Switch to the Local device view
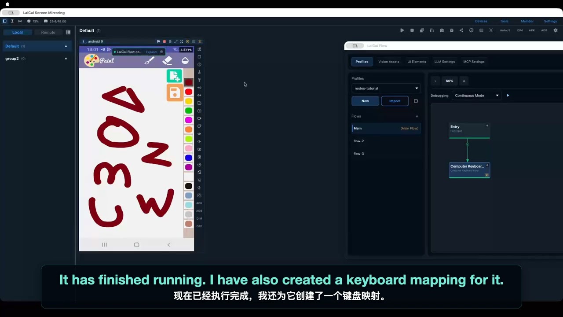The width and height of the screenshot is (563, 317). pyautogui.click(x=18, y=32)
